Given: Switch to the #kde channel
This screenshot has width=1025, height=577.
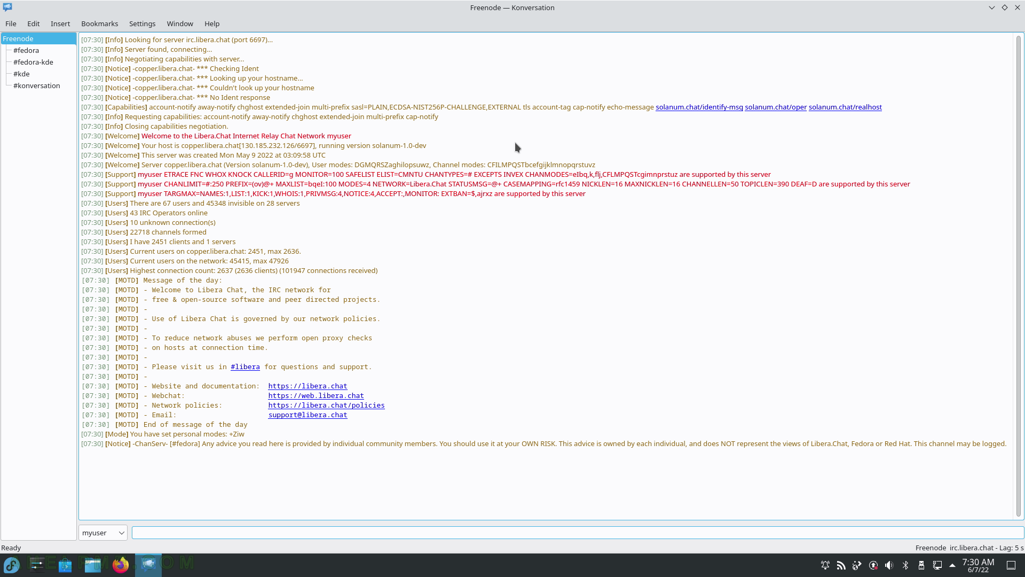Looking at the screenshot, I should click(21, 74).
